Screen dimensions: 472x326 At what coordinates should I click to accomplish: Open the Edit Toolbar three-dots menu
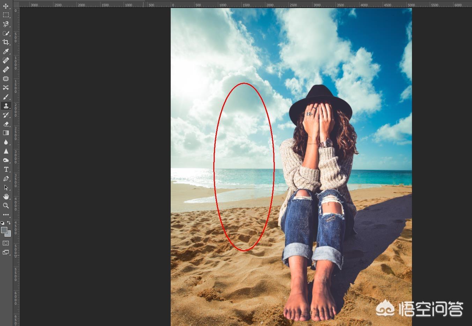click(6, 215)
